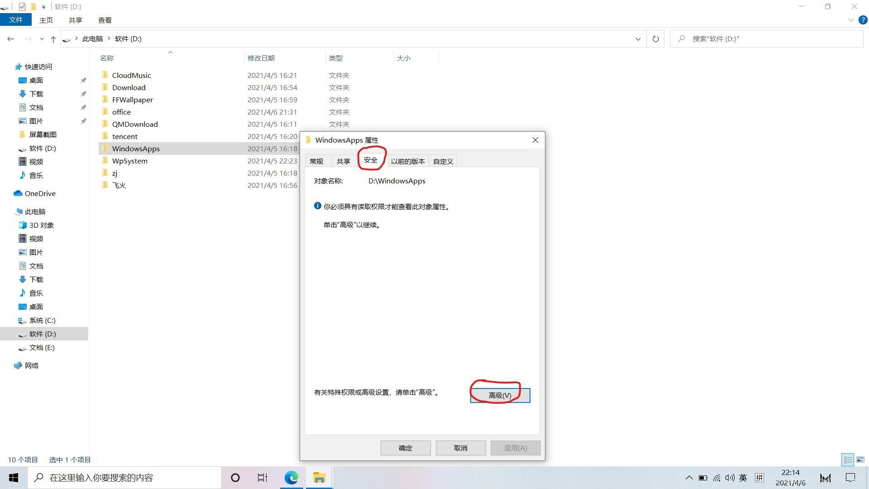Open FFWallpaper folder
869x489 pixels.
point(133,100)
